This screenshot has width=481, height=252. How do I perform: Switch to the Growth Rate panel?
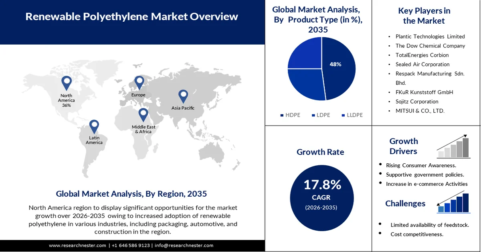(x=320, y=152)
